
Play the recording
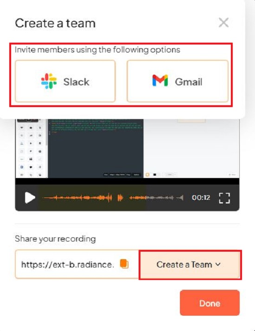point(30,198)
